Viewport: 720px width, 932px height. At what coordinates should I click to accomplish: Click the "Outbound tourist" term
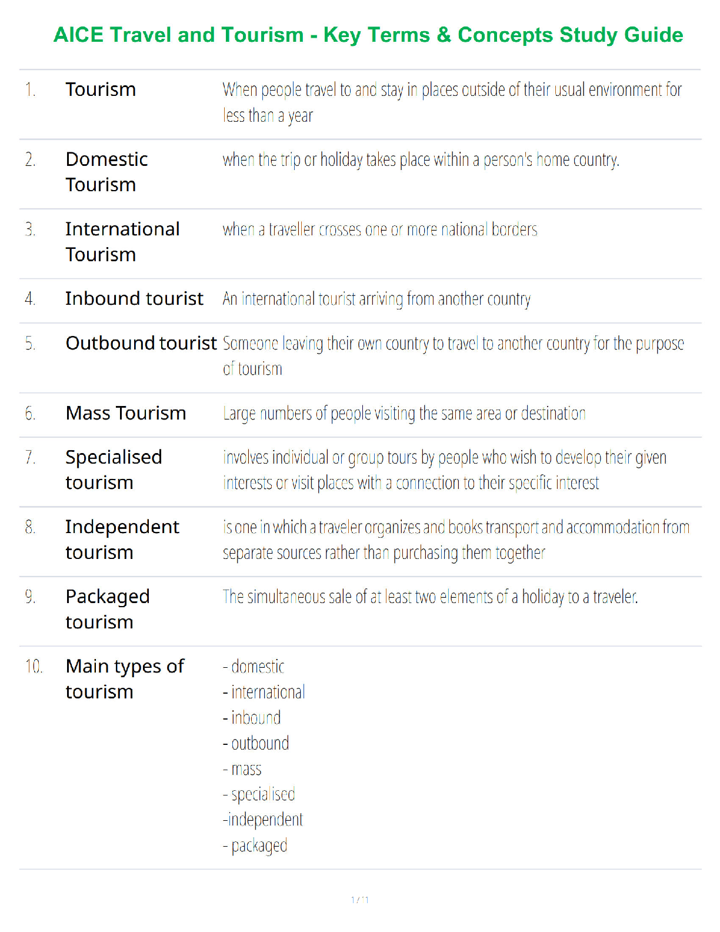point(141,343)
